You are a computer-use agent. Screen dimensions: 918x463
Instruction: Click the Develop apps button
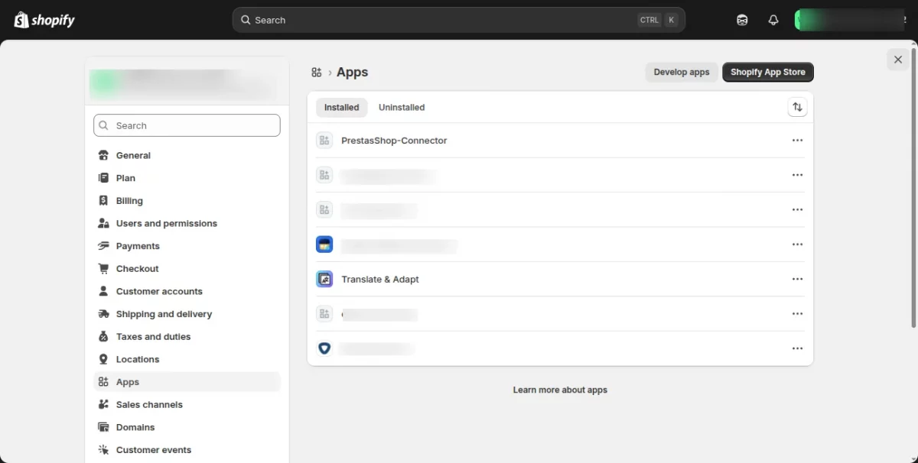682,73
